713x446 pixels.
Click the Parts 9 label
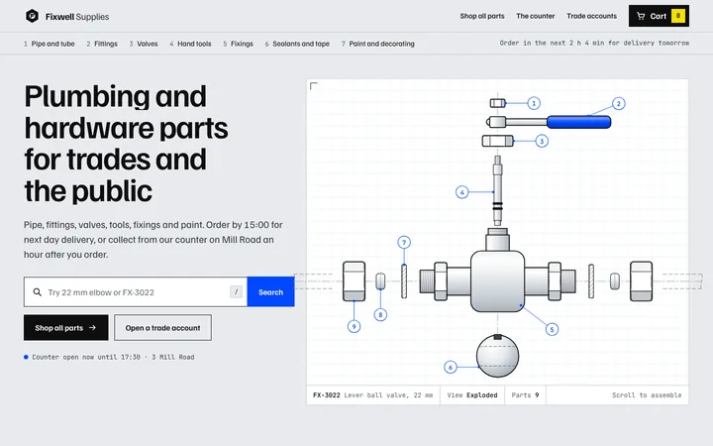click(525, 395)
